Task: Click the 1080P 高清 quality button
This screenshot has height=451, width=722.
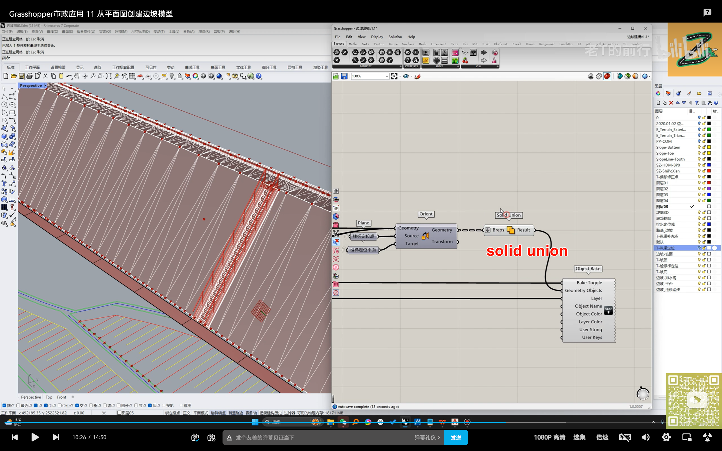Action: tap(549, 437)
